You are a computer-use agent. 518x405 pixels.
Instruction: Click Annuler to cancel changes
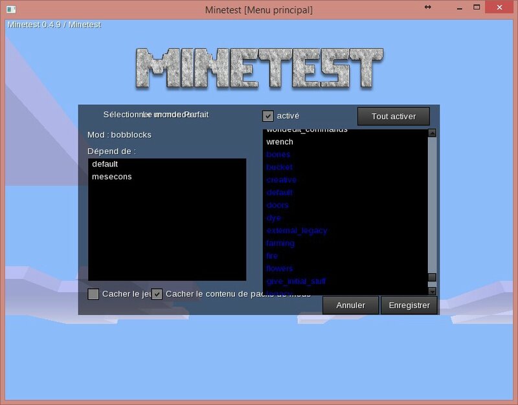[350, 305]
